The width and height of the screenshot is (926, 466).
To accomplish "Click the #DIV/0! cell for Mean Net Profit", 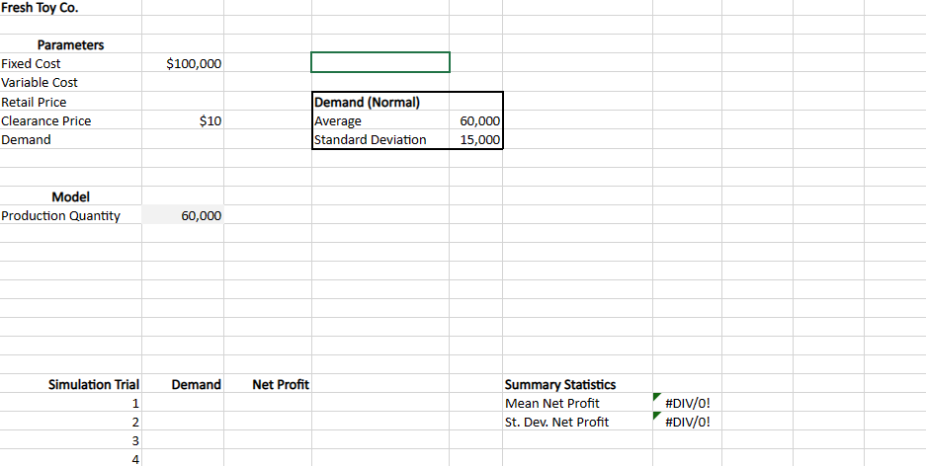I will coord(688,404).
